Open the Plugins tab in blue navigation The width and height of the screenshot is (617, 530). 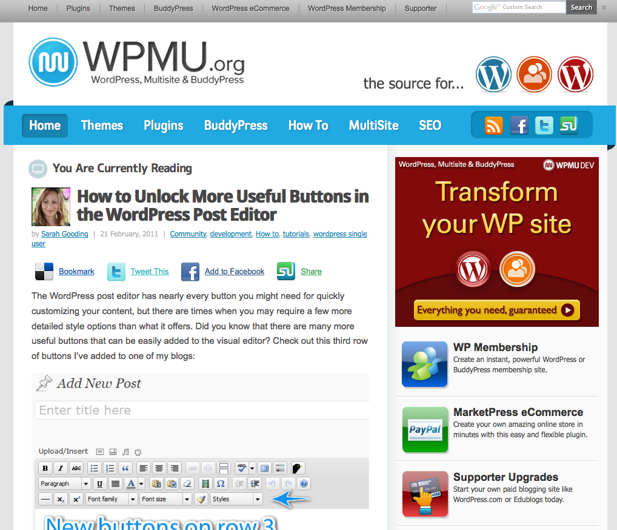(x=163, y=126)
